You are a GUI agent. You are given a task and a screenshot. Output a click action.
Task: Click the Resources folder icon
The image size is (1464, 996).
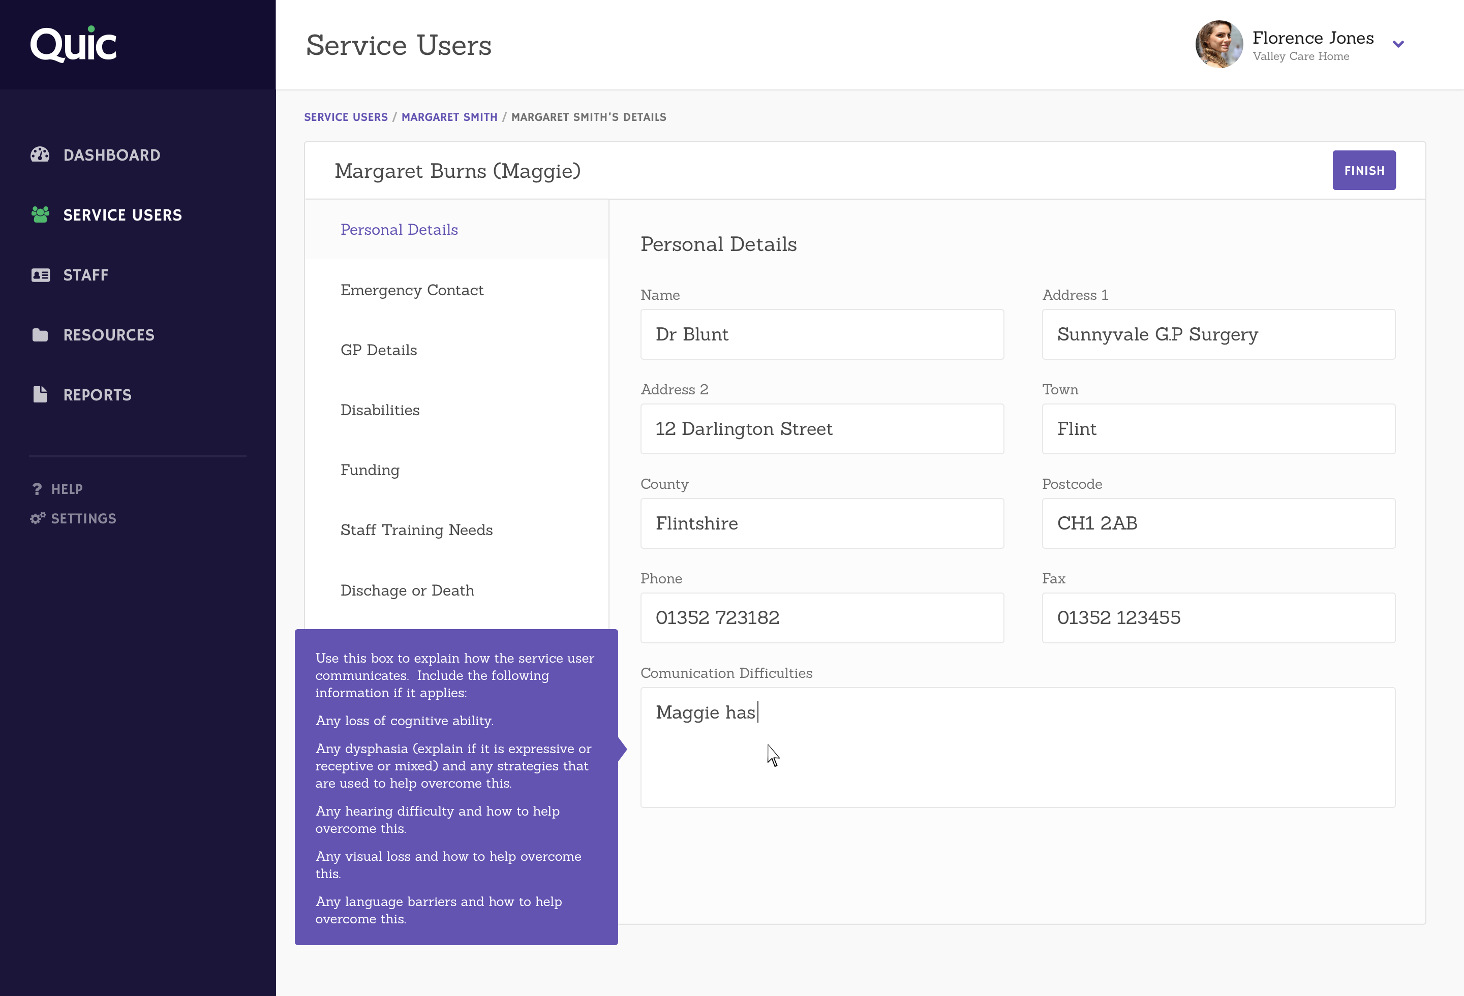(x=40, y=335)
